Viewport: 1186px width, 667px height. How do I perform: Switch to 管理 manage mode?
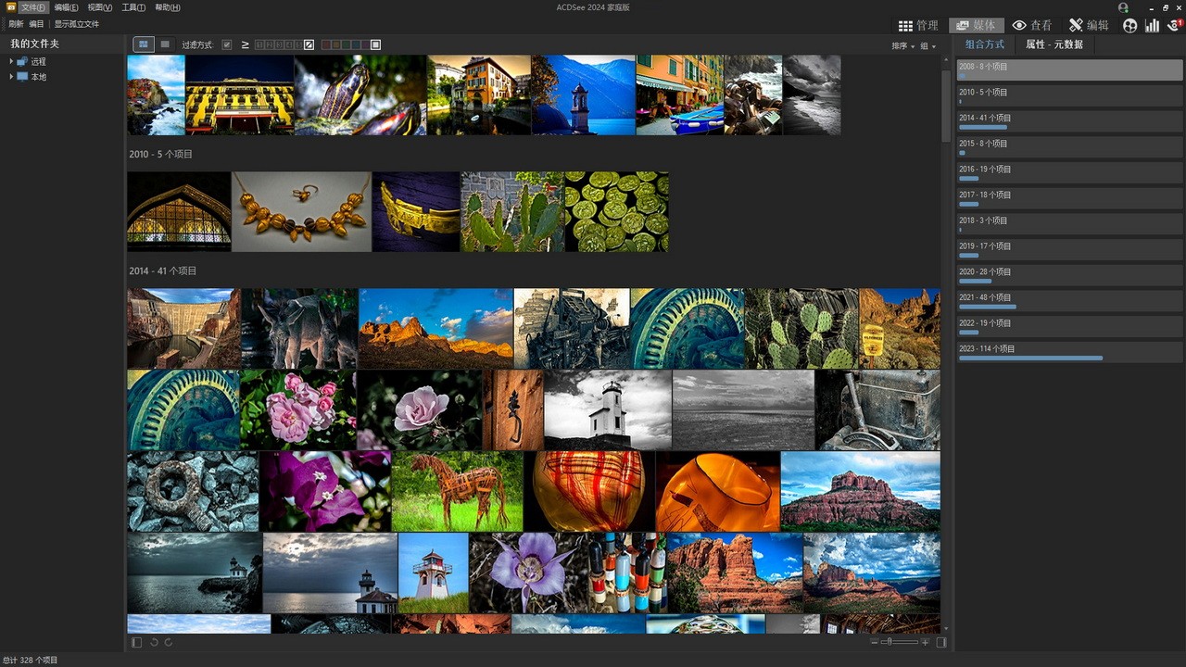(918, 25)
